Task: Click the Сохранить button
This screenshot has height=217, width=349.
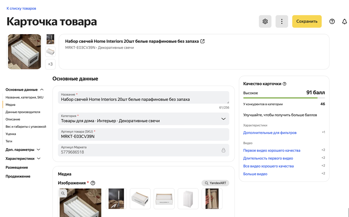Action: pos(307,21)
